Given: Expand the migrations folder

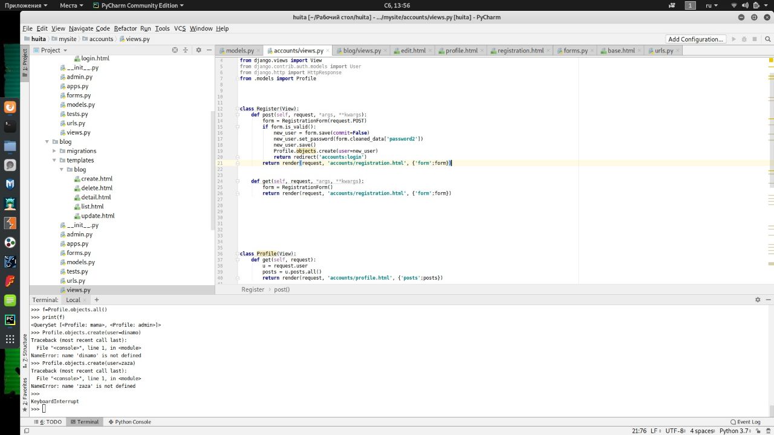Looking at the screenshot, I should 54,151.
